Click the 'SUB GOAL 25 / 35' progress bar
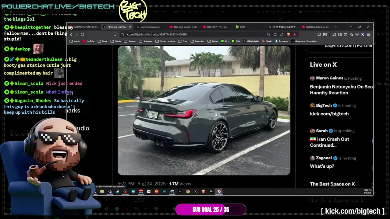 tap(211, 210)
